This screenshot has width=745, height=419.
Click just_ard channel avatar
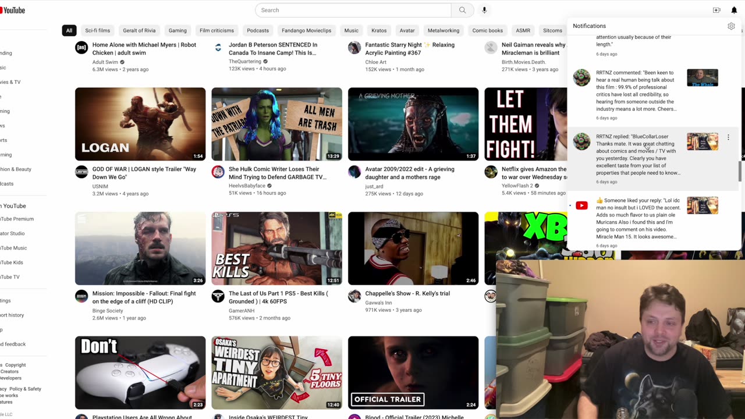[x=354, y=172]
